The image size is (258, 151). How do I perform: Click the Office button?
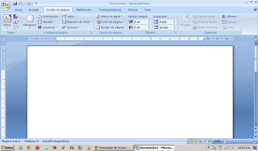5,6
